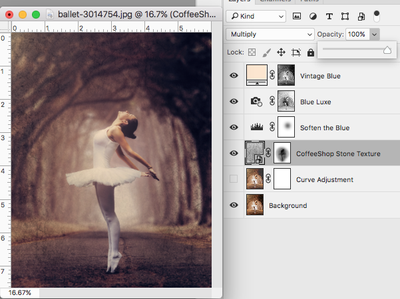Filter layers by pixel layer icon
This screenshot has height=299, width=400.
coord(296,17)
